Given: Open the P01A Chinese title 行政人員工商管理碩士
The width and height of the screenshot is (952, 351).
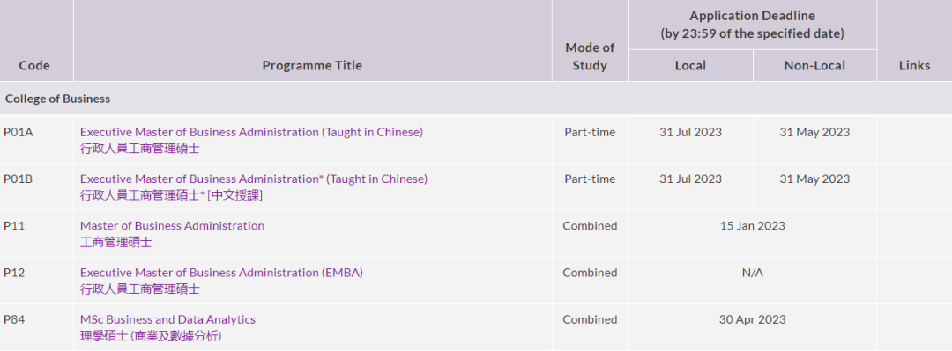Looking at the screenshot, I should coord(139,149).
